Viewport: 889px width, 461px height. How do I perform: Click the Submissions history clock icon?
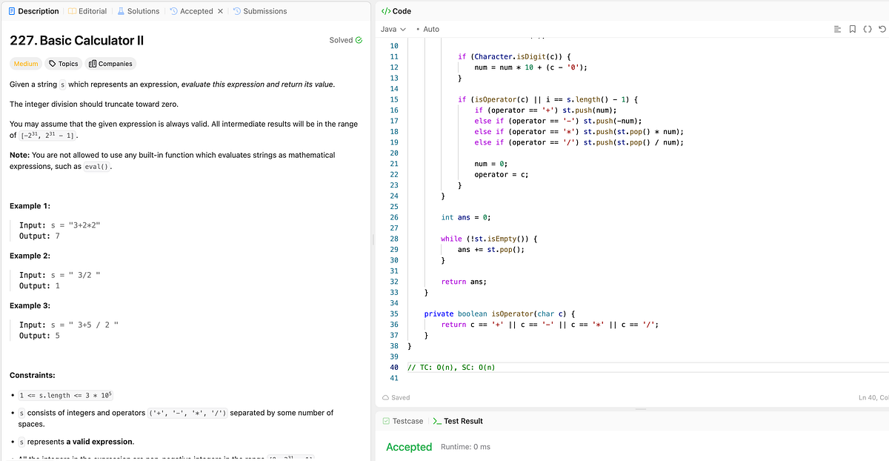pos(237,10)
